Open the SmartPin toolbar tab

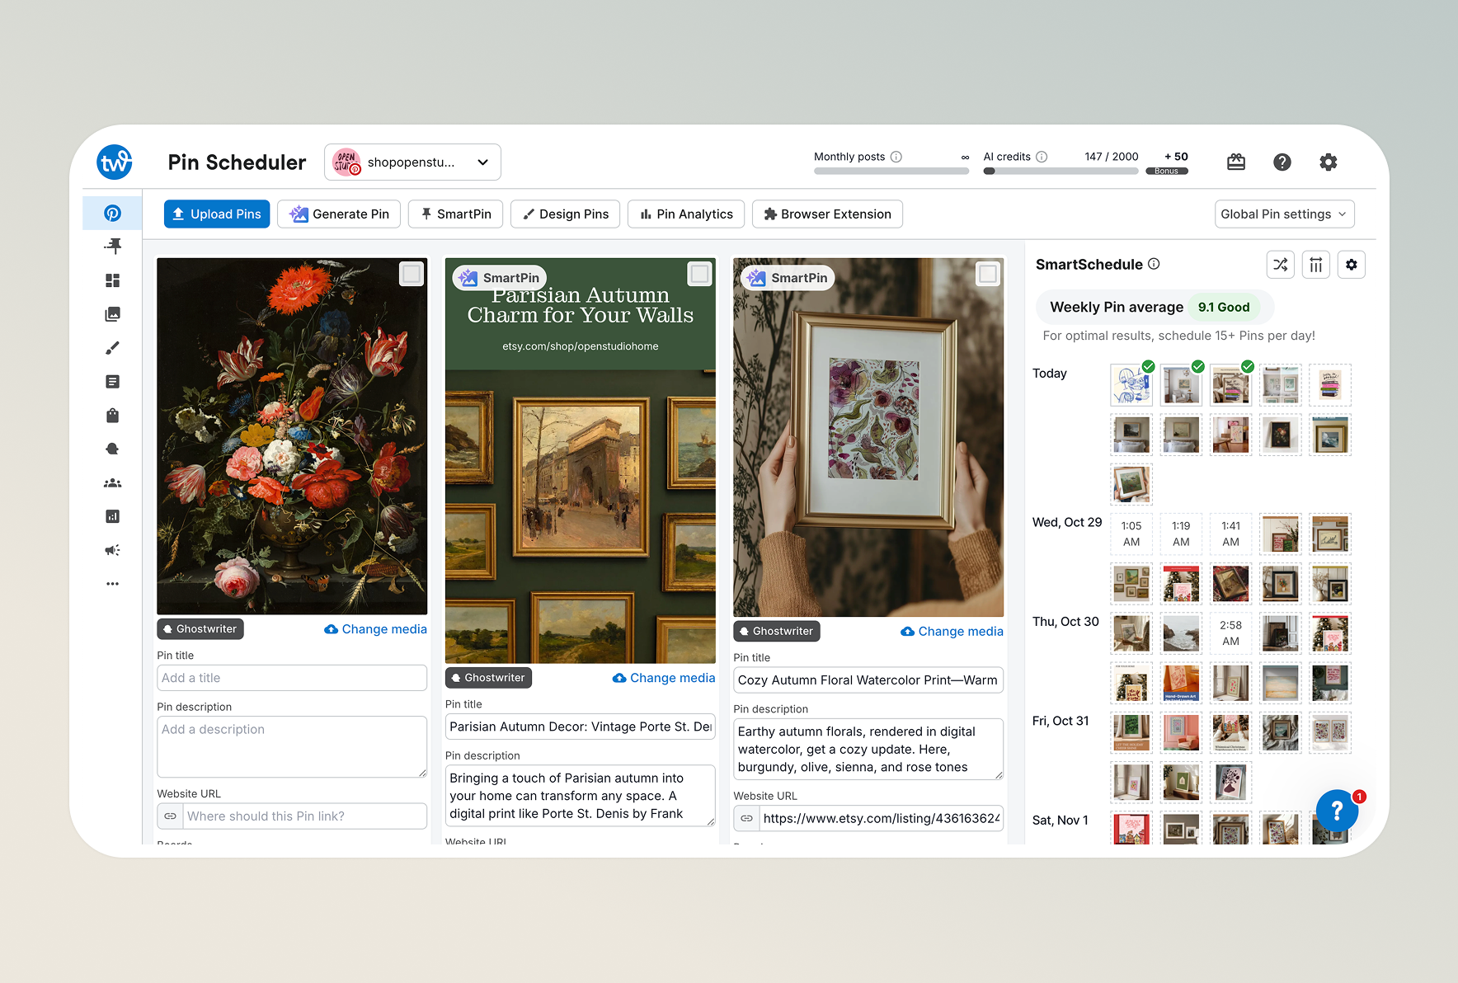click(455, 214)
